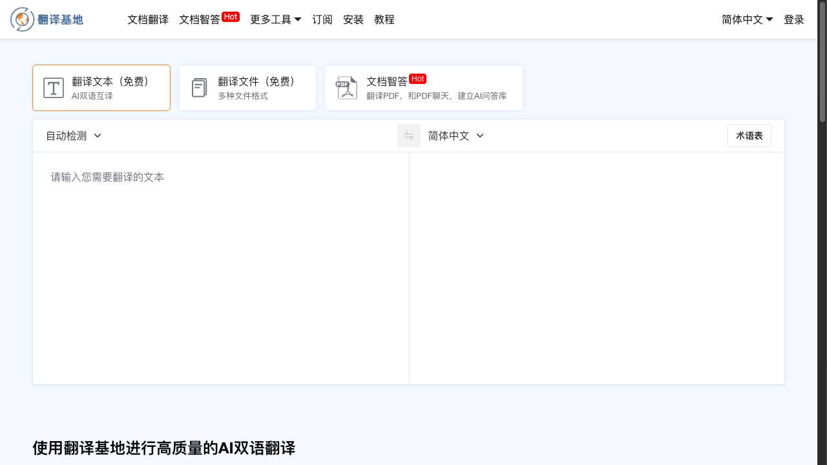Image resolution: width=827 pixels, height=465 pixels.
Task: Click the page vertical scrollbar thumb
Action: (822, 62)
